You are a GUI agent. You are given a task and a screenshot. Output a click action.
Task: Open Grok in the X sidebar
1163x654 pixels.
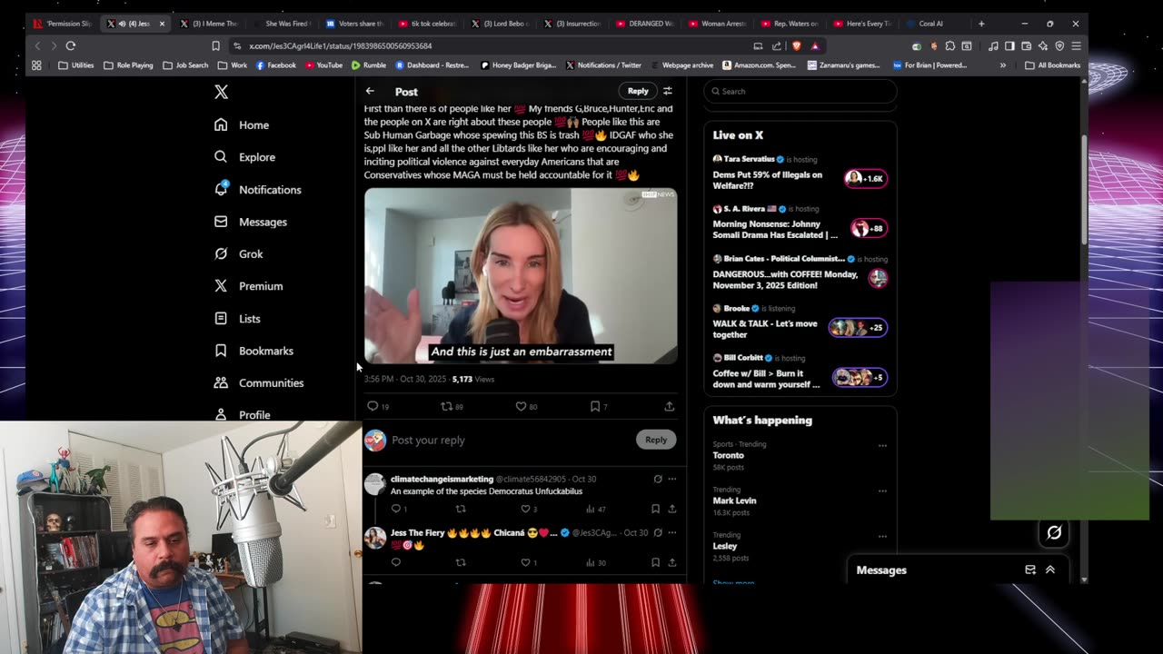pos(239,254)
